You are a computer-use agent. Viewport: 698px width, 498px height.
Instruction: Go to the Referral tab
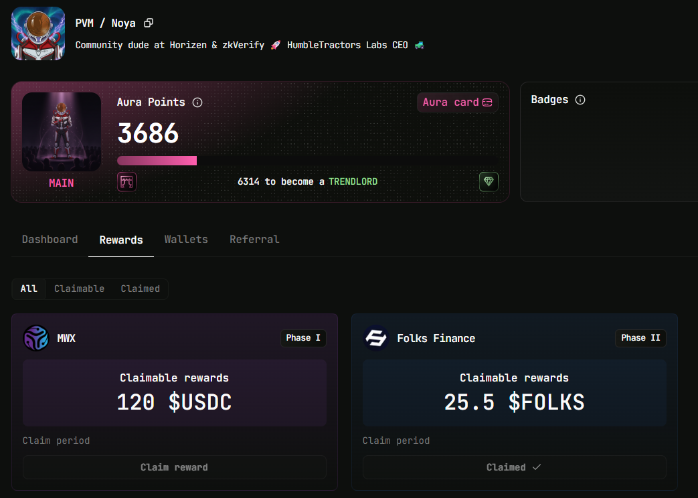[254, 240]
